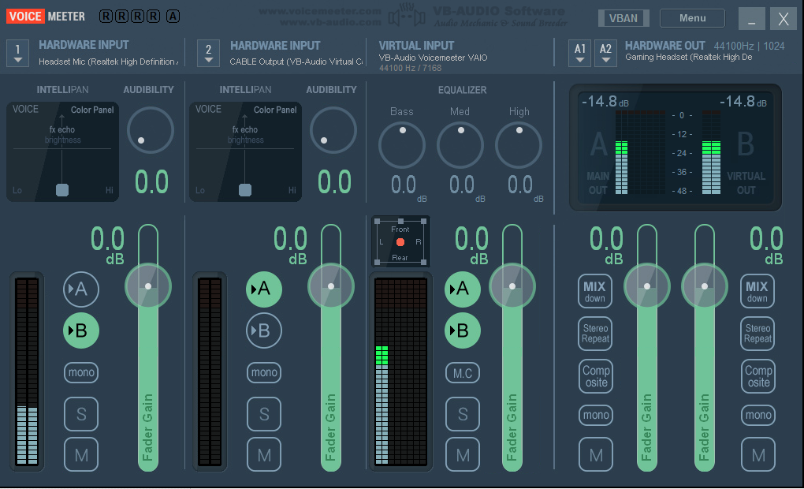Screen dimensions: 804x489
Task: Toggle bus B on Hardware Input 2
Action: 263,330
